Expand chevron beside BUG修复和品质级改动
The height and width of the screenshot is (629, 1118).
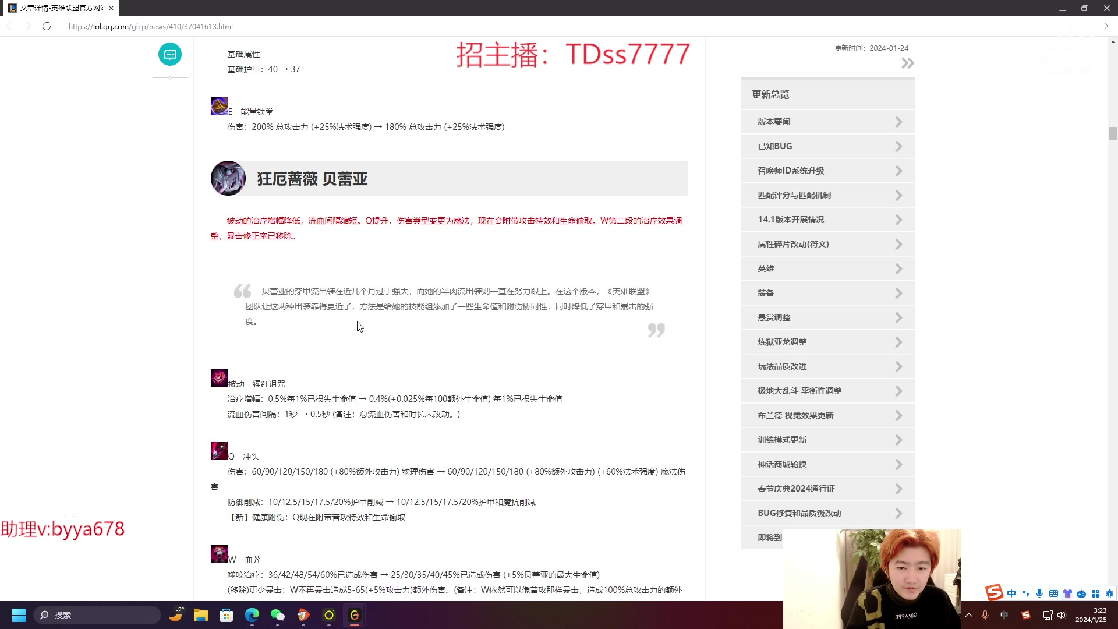click(x=898, y=513)
